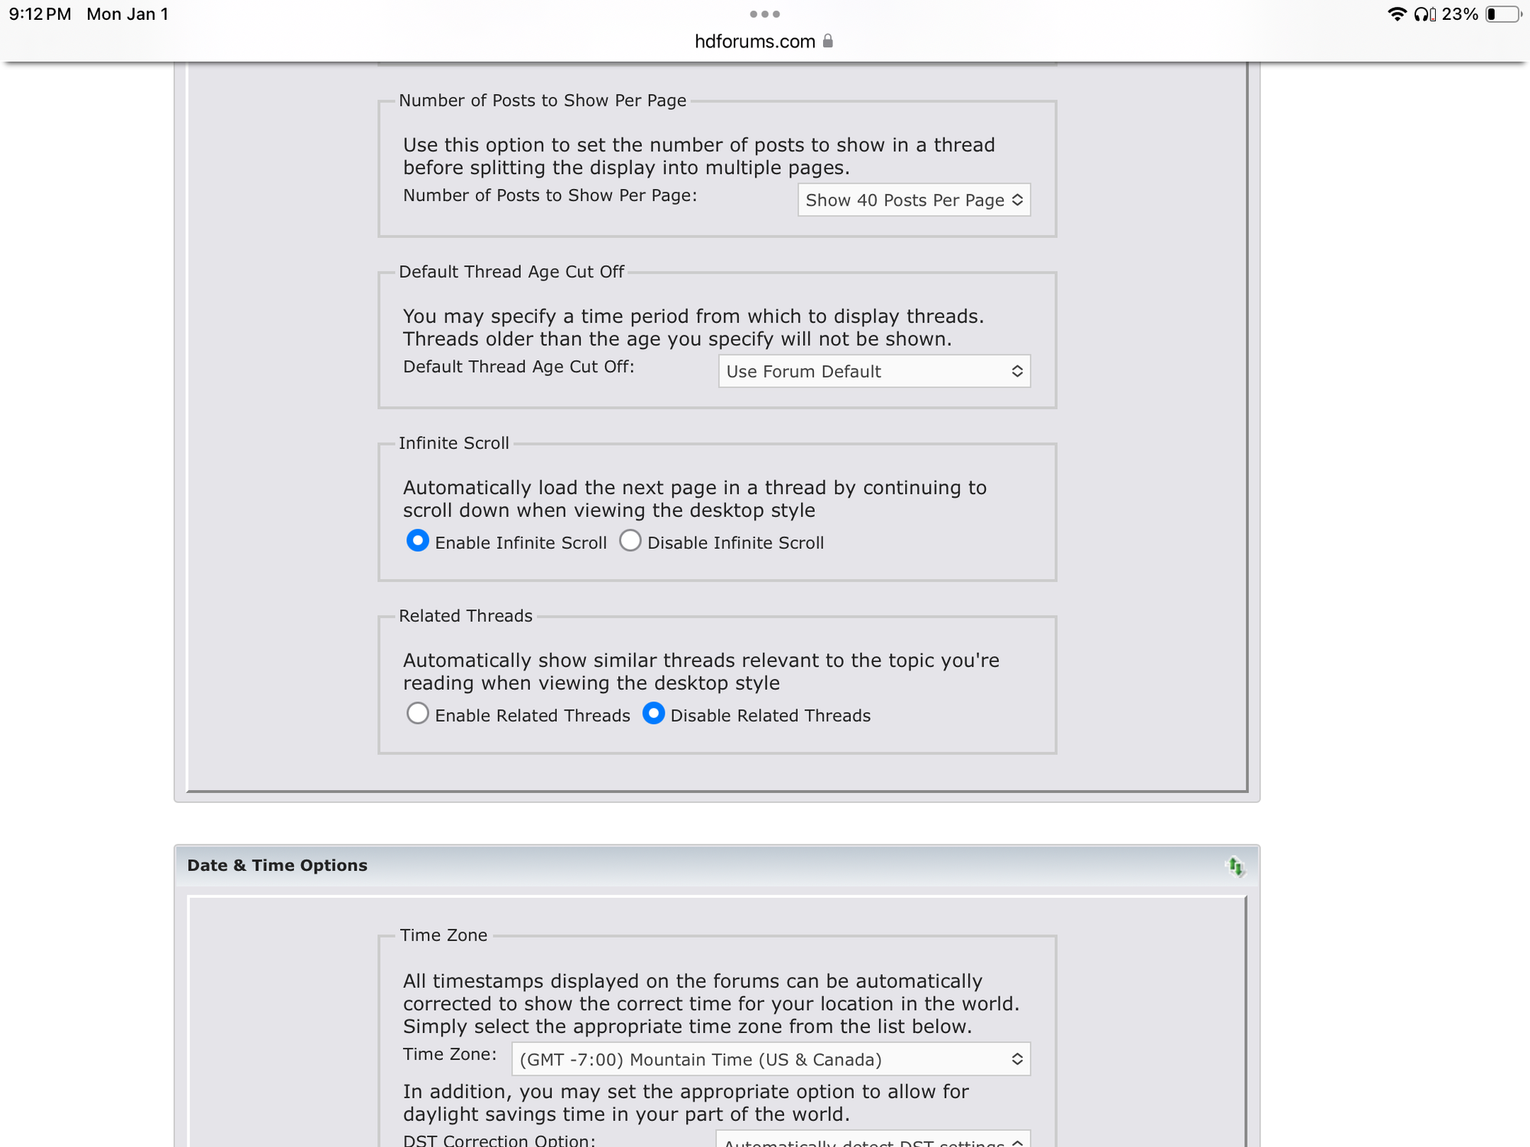Choose Enable Related Threads option
Screen dimensions: 1530x1147
click(x=418, y=714)
